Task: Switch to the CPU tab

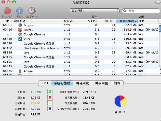Action: (x=45, y=83)
